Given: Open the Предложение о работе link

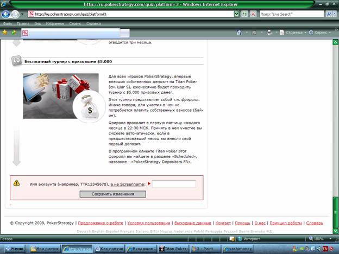Looking at the screenshot, I should click(101, 223).
